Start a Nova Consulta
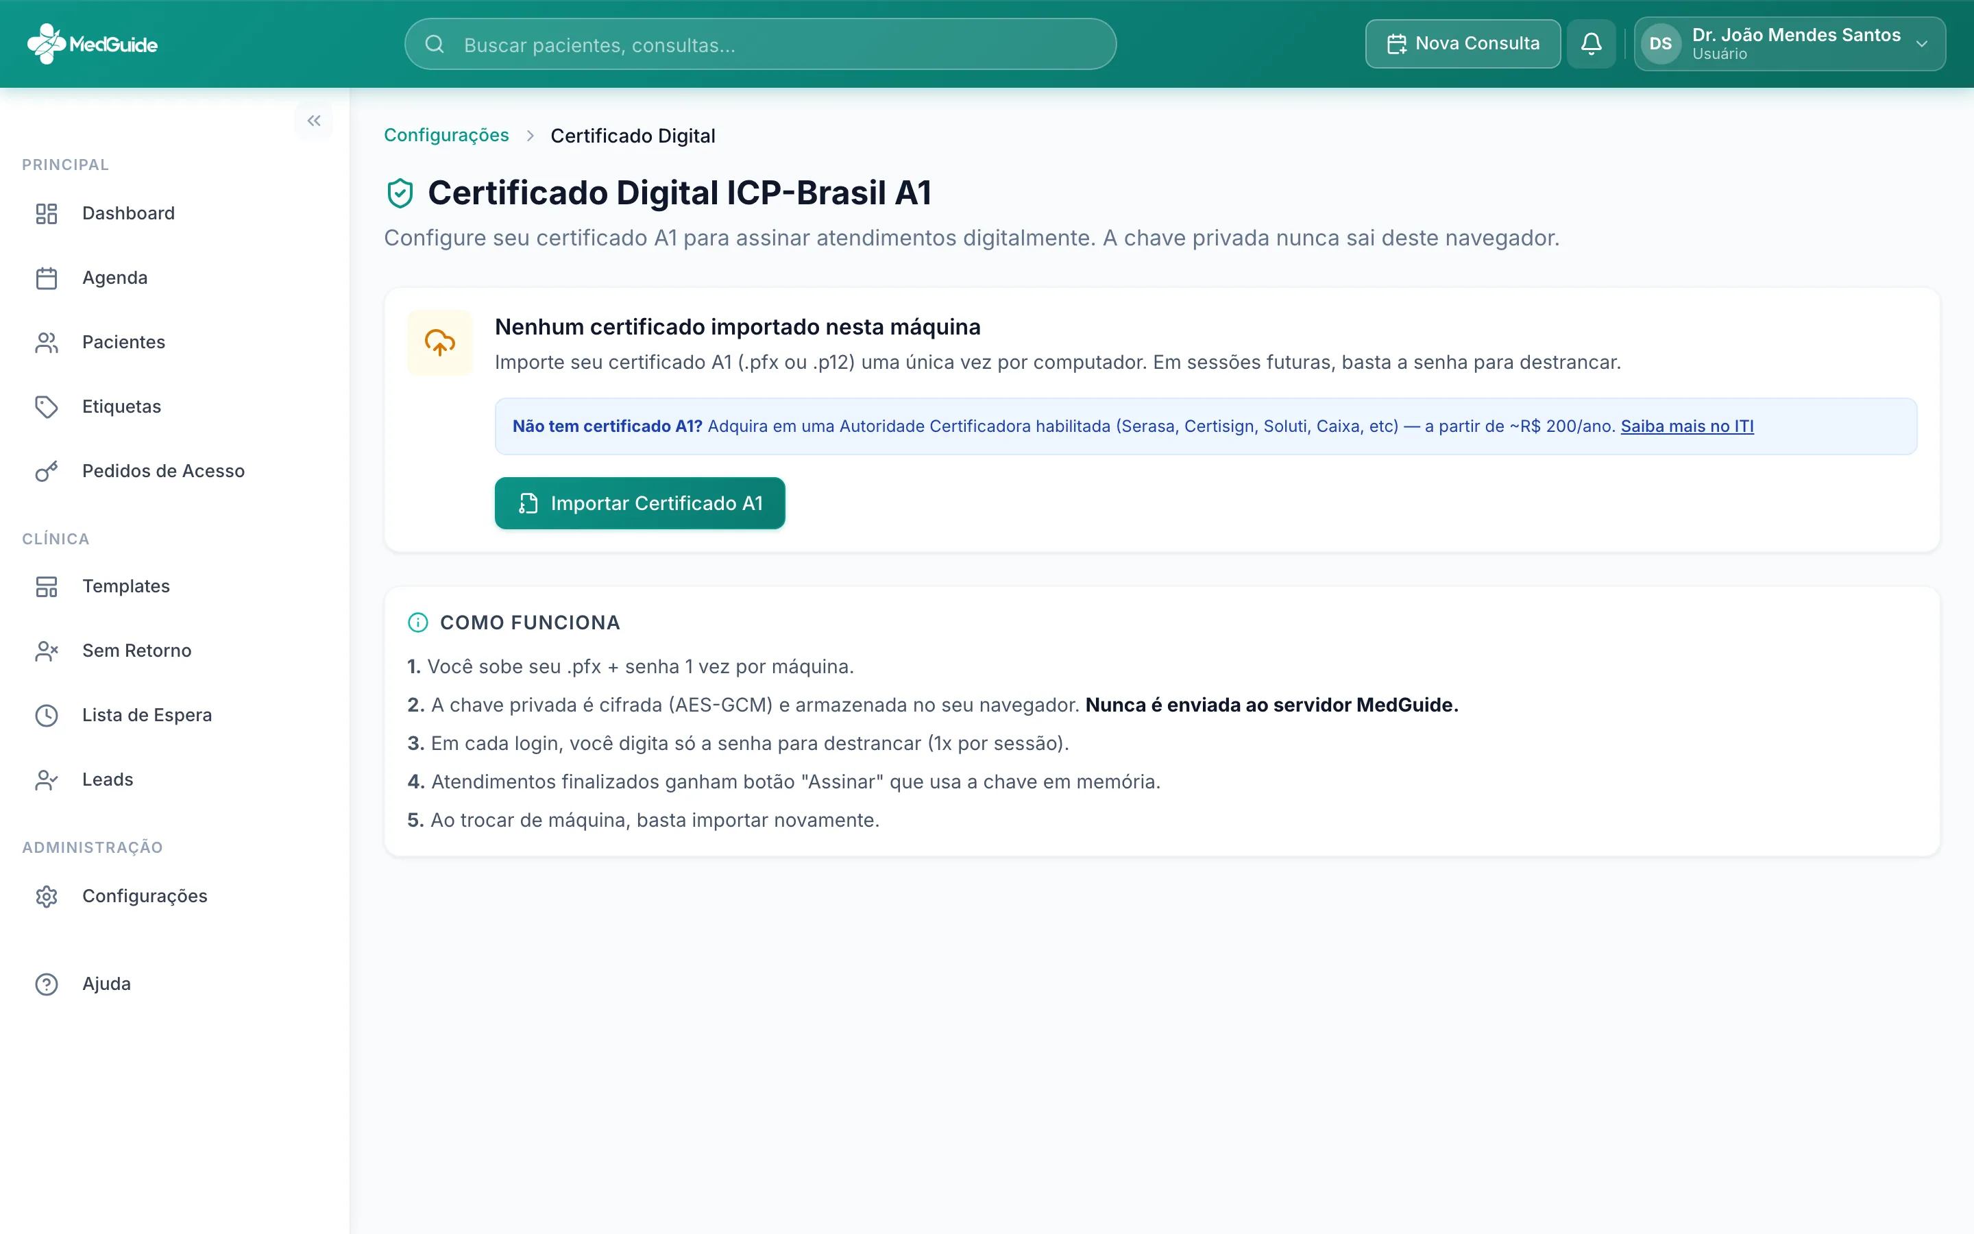 [1463, 44]
